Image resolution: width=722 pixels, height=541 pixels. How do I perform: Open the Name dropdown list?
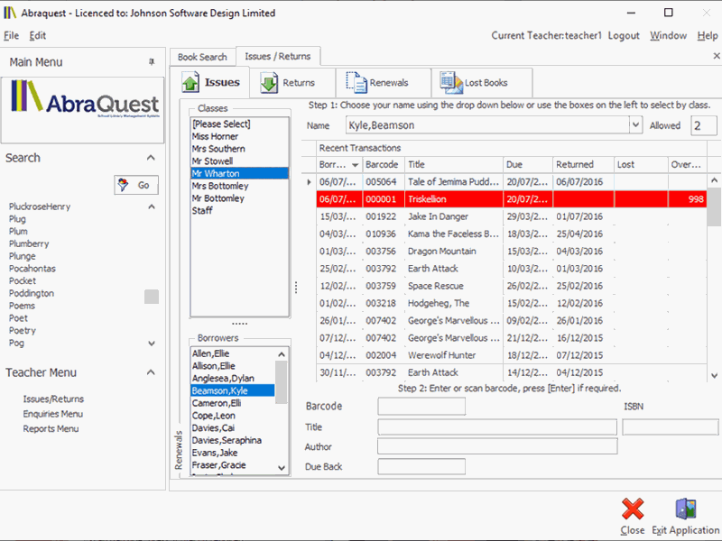pos(634,125)
